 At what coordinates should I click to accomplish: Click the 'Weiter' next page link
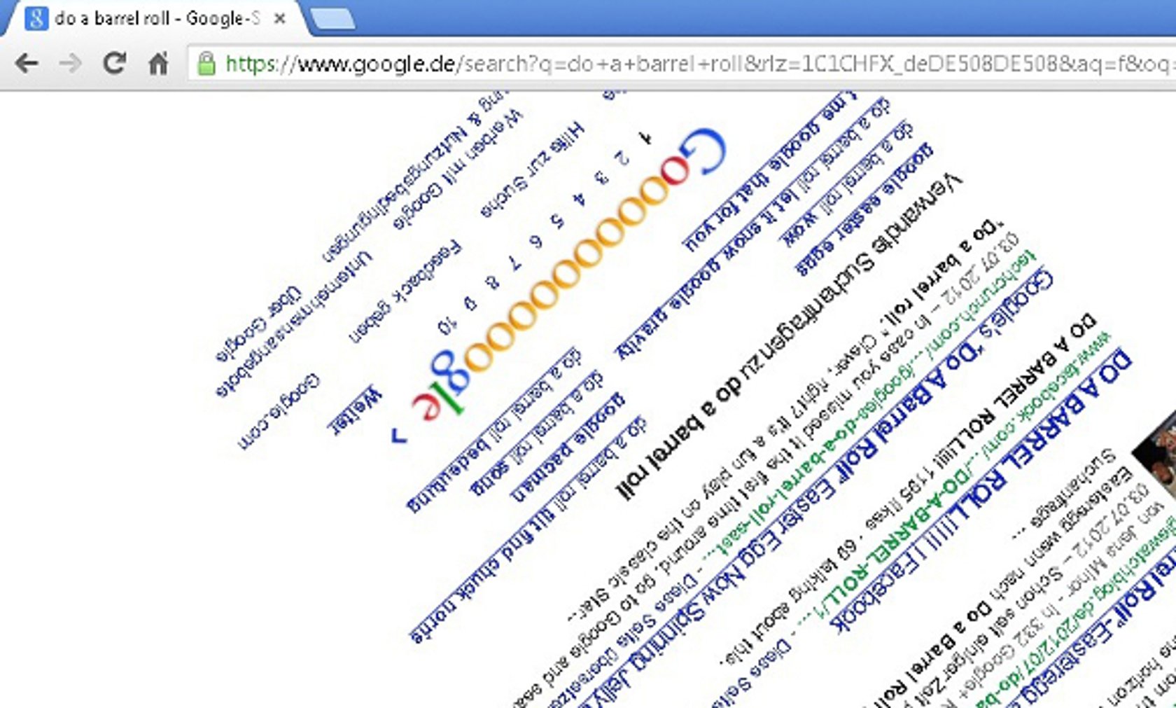(x=356, y=410)
